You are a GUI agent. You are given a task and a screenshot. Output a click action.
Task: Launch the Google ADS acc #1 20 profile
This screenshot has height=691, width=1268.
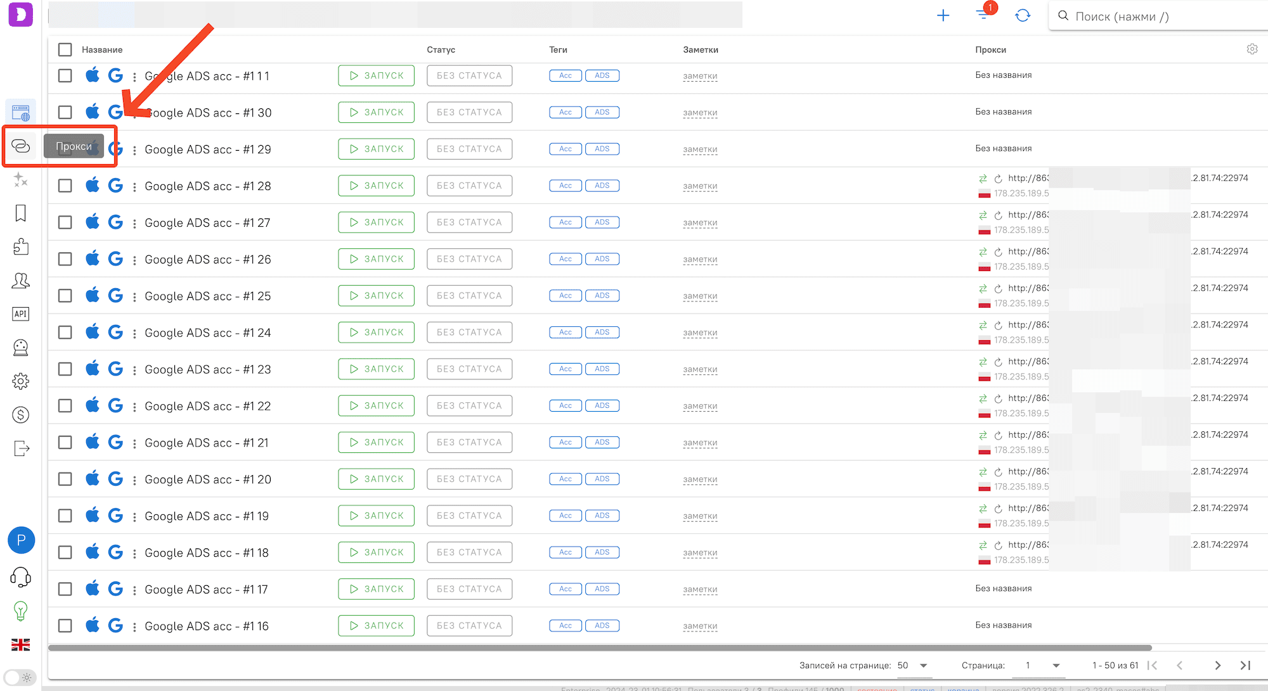(x=376, y=479)
